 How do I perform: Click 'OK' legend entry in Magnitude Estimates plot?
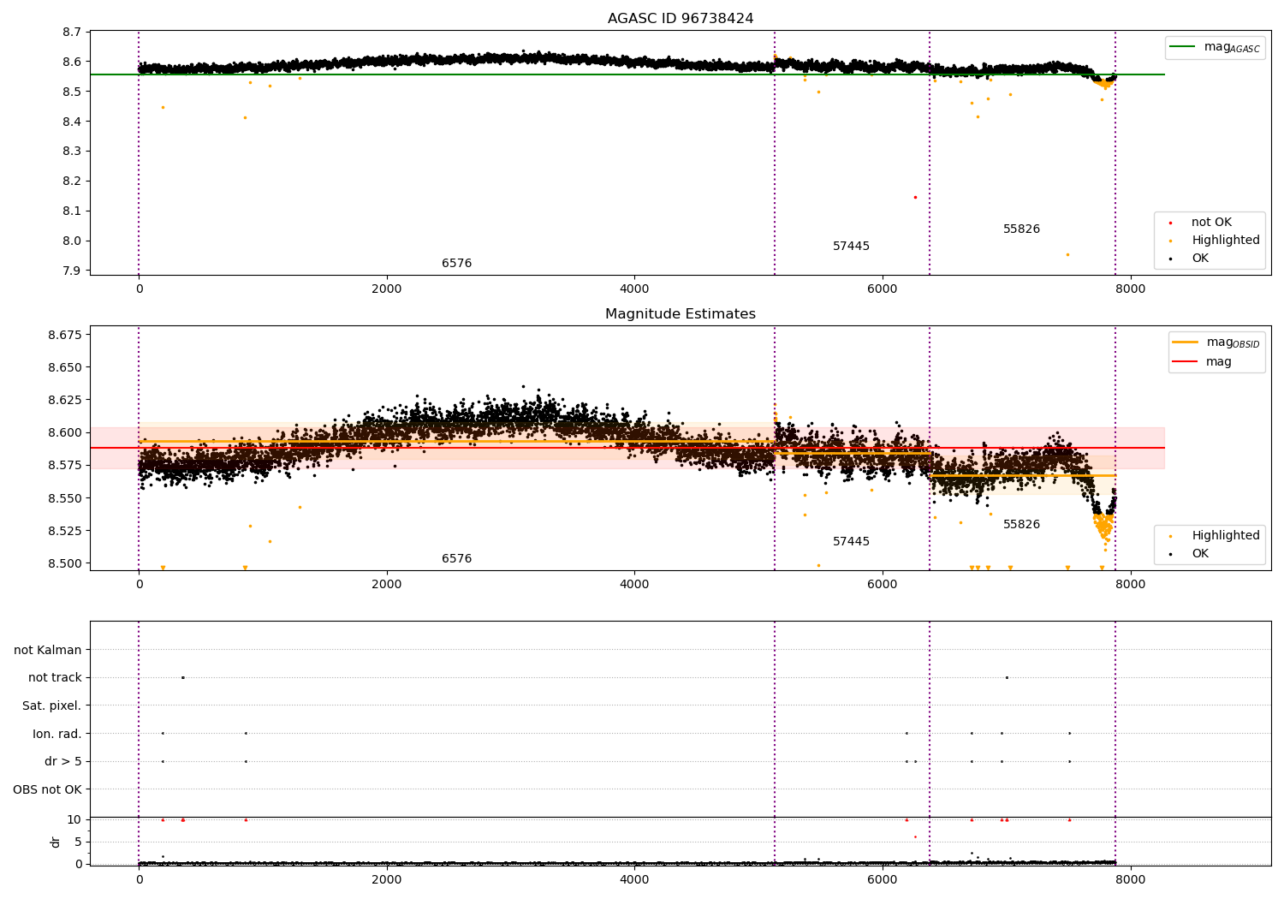pos(1200,553)
